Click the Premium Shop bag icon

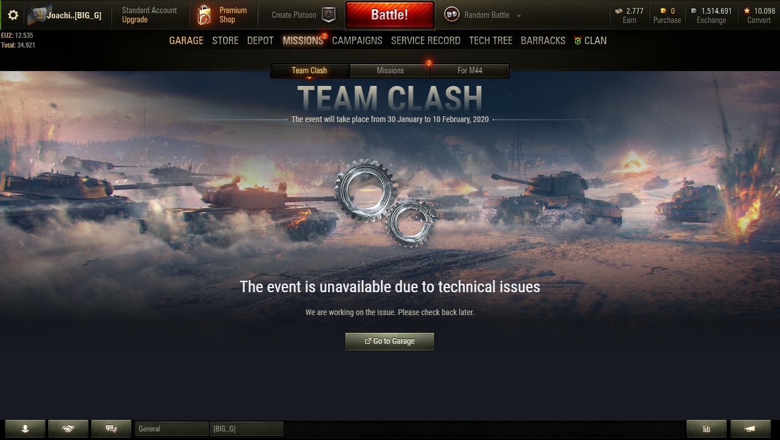point(204,15)
